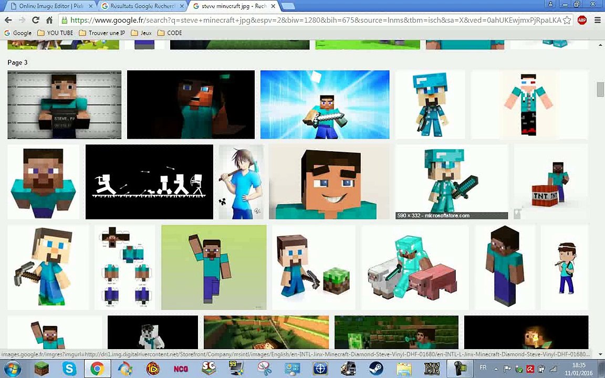
Task: Open the network signal tray icon
Action: pos(552,369)
